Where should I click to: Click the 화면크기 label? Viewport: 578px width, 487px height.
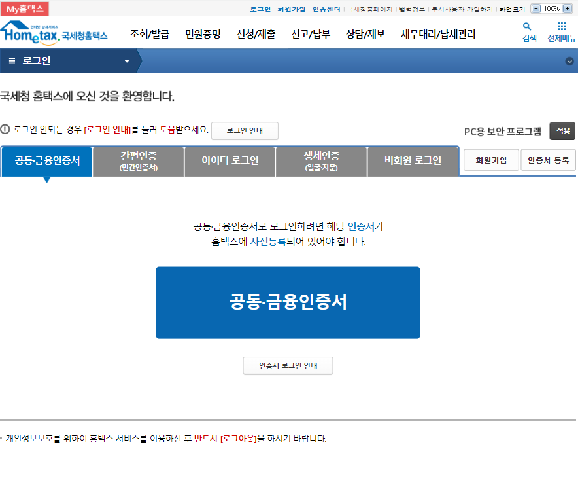tap(512, 9)
